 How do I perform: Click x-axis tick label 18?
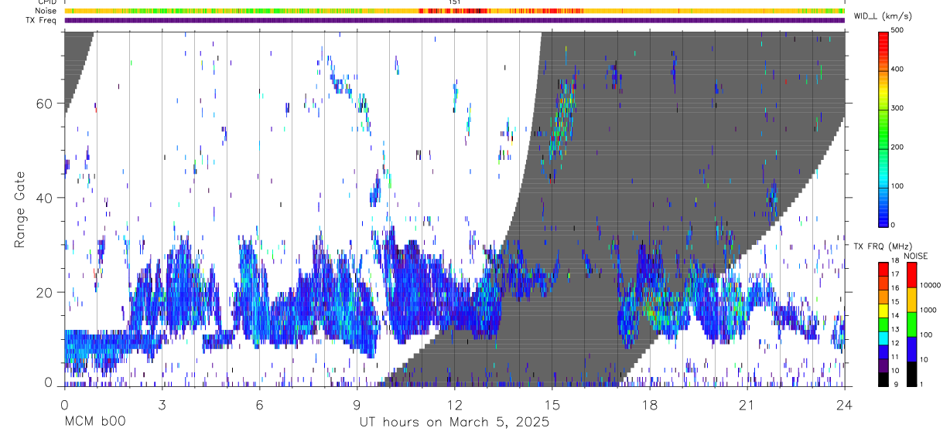pos(649,405)
